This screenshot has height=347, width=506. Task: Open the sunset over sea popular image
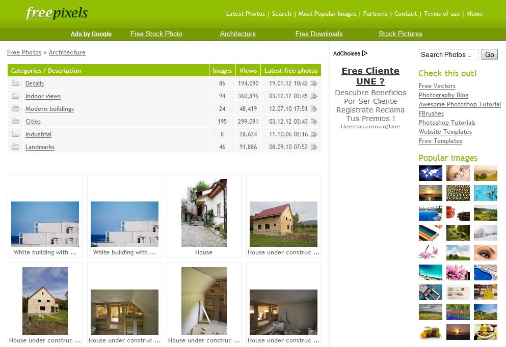coord(431,193)
